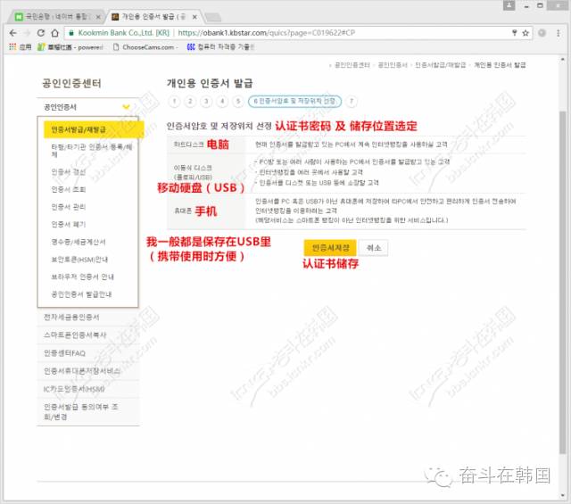The image size is (571, 504).
Task: Click the scrollbar down arrow
Action: (x=563, y=495)
